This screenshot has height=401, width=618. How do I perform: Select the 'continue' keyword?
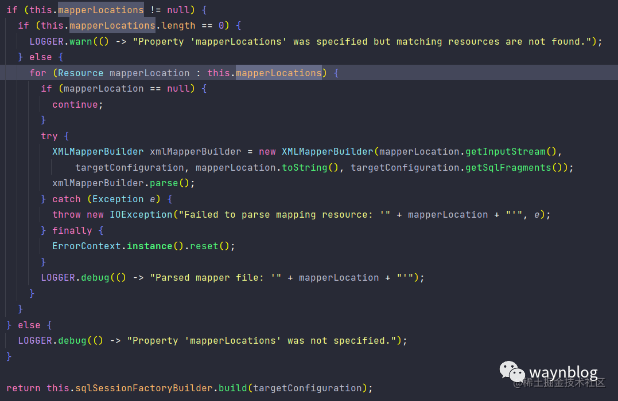click(75, 104)
